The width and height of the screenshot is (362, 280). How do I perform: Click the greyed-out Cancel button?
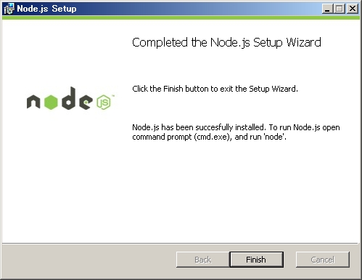click(323, 260)
